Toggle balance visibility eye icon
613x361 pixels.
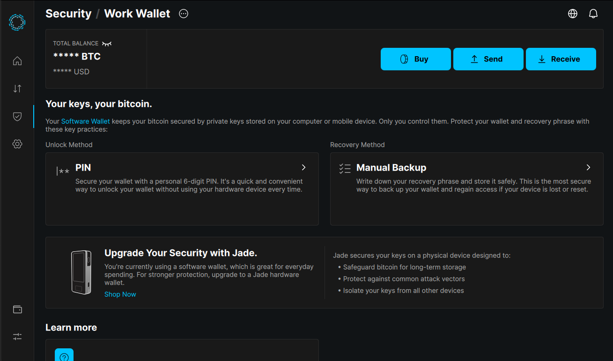point(107,44)
